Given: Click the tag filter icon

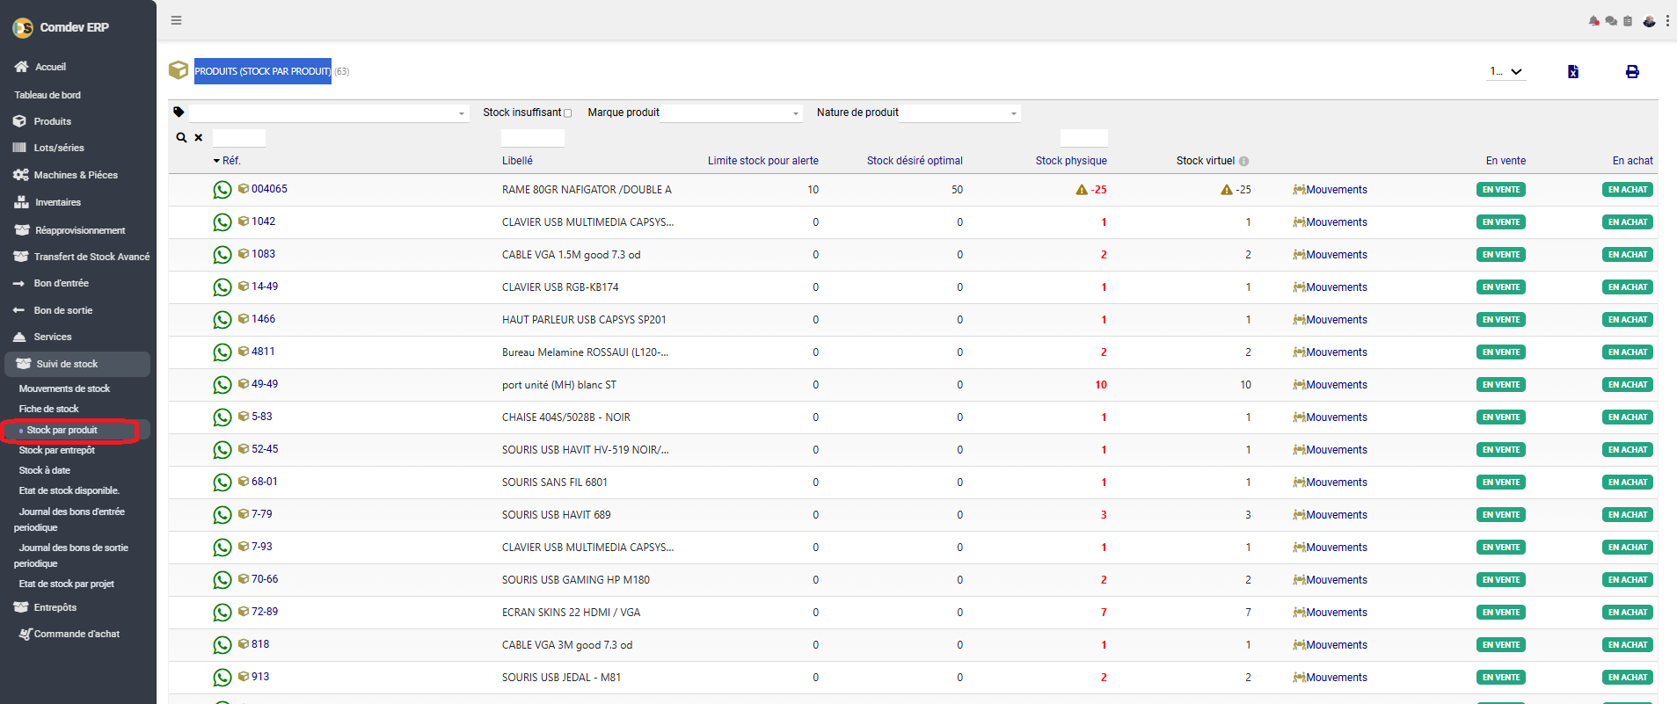Looking at the screenshot, I should tap(179, 112).
